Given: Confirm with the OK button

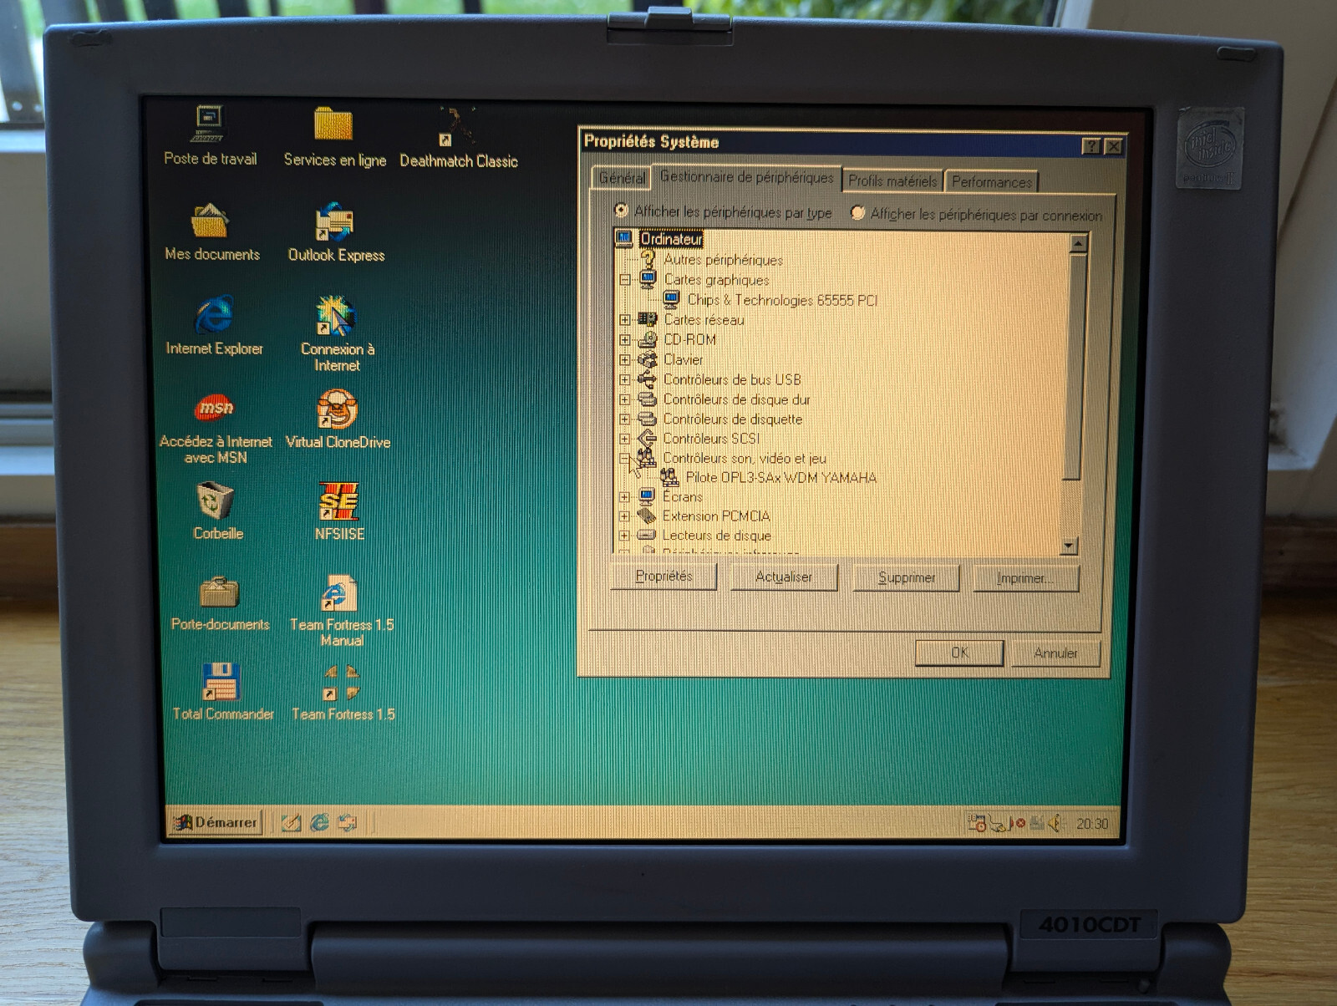Looking at the screenshot, I should [959, 653].
